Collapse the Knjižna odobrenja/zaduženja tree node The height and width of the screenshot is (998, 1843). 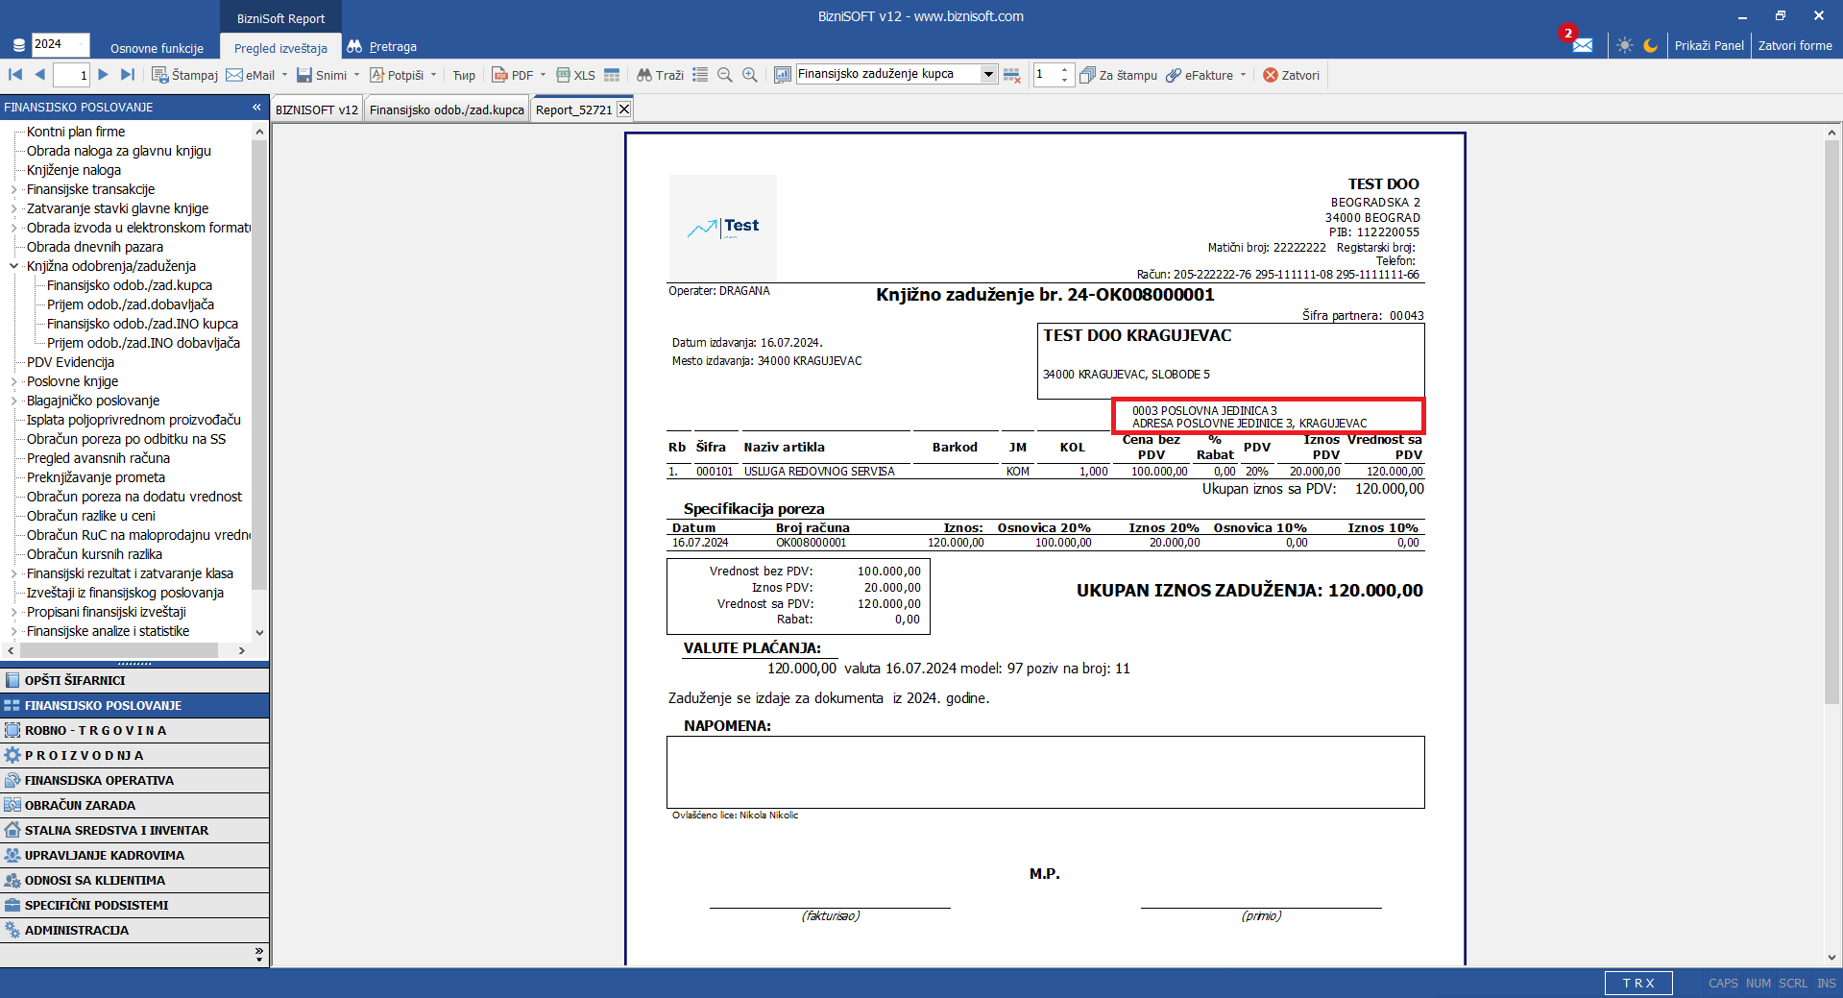(13, 266)
